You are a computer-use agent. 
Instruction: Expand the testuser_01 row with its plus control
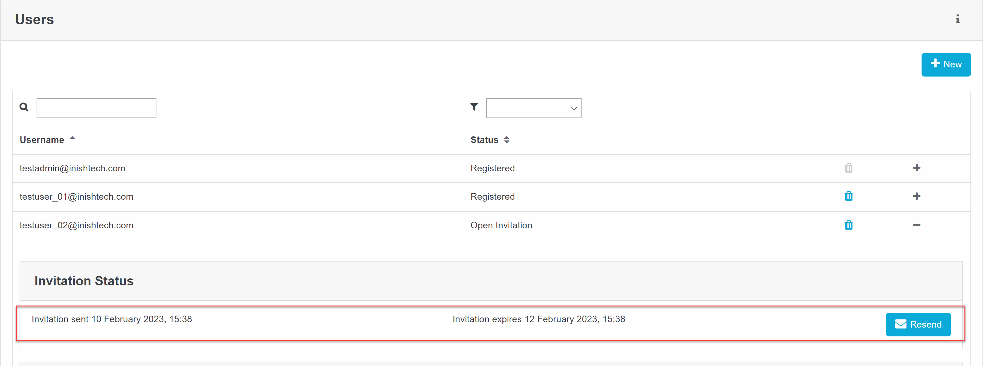coord(917,196)
